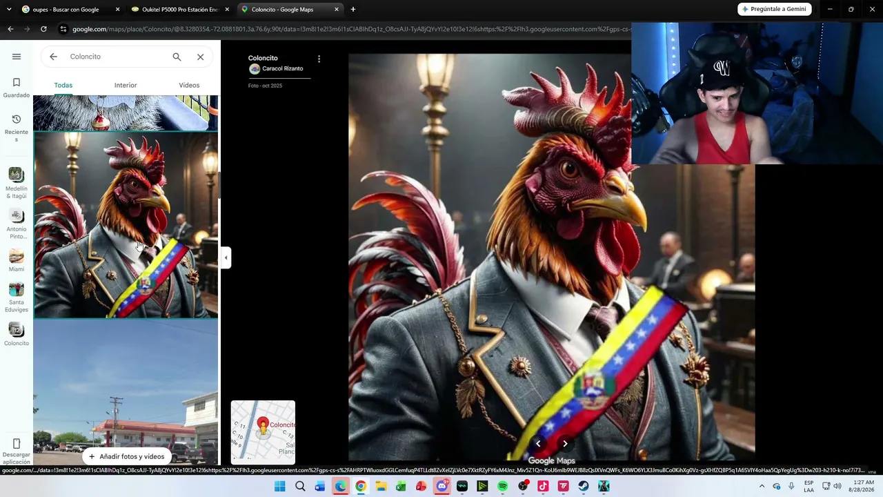Open recent place Antonio Pinto
This screenshot has width=883, height=497.
17,224
